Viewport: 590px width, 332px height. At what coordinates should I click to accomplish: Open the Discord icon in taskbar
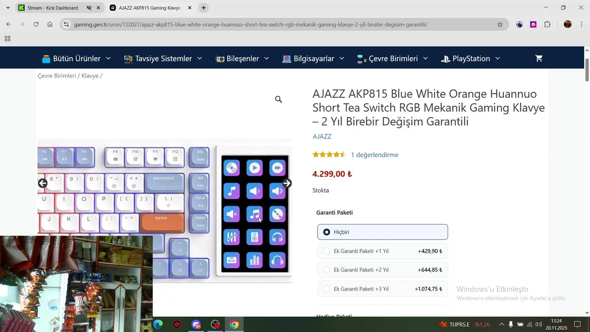[196, 325]
